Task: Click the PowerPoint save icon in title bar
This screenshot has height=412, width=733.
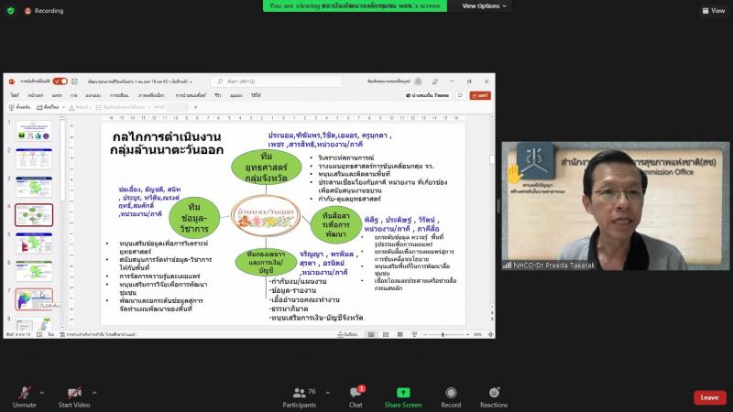Action: [74, 81]
